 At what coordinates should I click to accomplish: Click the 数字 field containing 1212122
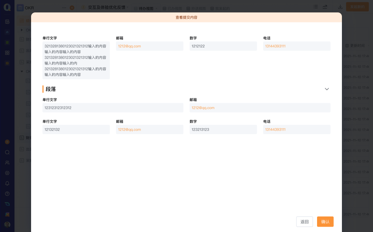pyautogui.click(x=223, y=46)
